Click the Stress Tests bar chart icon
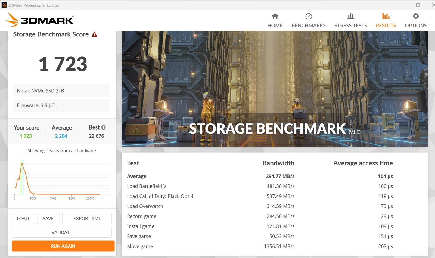 (x=351, y=16)
